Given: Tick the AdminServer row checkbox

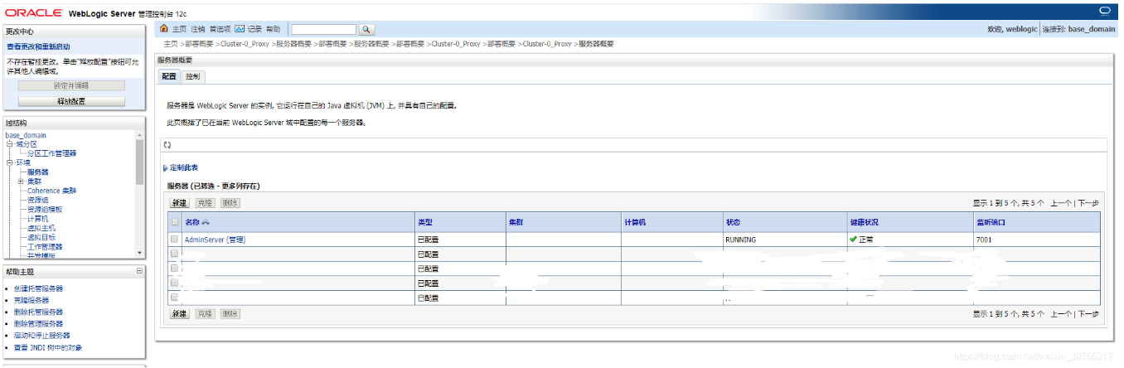Looking at the screenshot, I should 174,239.
